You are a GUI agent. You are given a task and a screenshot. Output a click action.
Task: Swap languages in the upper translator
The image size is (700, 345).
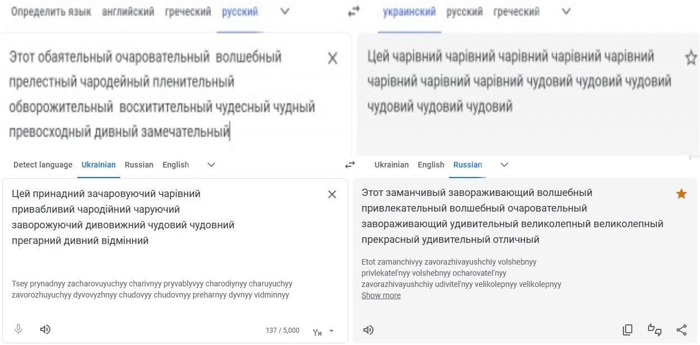(x=353, y=12)
